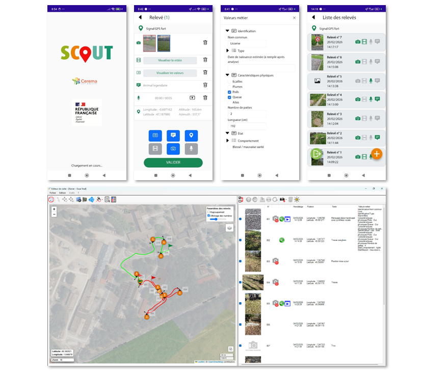Delete the photos row with trash icon

coord(205,43)
